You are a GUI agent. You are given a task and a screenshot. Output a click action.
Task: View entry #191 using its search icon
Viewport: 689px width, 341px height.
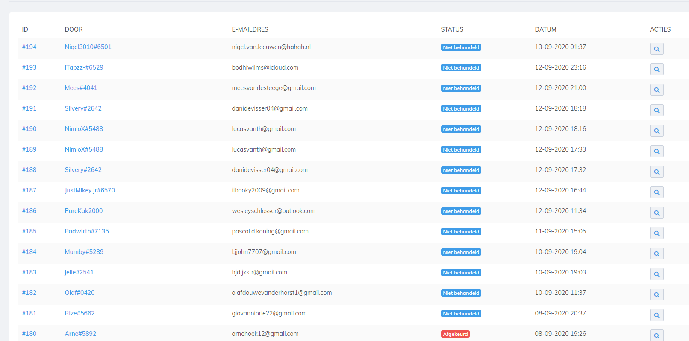click(657, 110)
